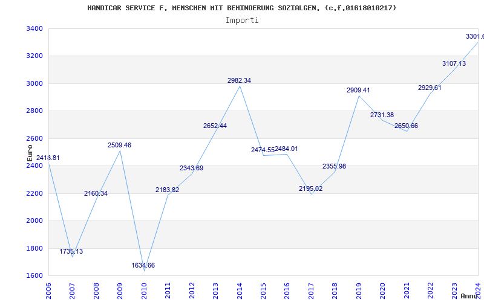Screen dimensions: 484x302
Task: Click x-axis year 2013
Action: pos(215,291)
